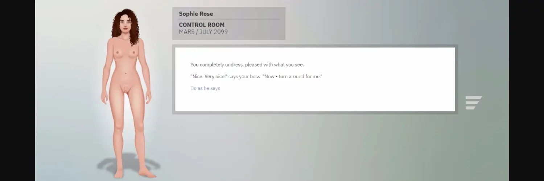Click the "Do as he says" choice
The height and width of the screenshot is (181, 544).
(205, 88)
